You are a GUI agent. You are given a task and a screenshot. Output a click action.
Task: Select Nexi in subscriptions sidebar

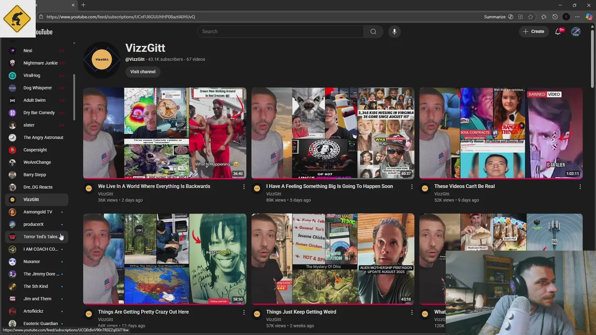tap(36, 51)
